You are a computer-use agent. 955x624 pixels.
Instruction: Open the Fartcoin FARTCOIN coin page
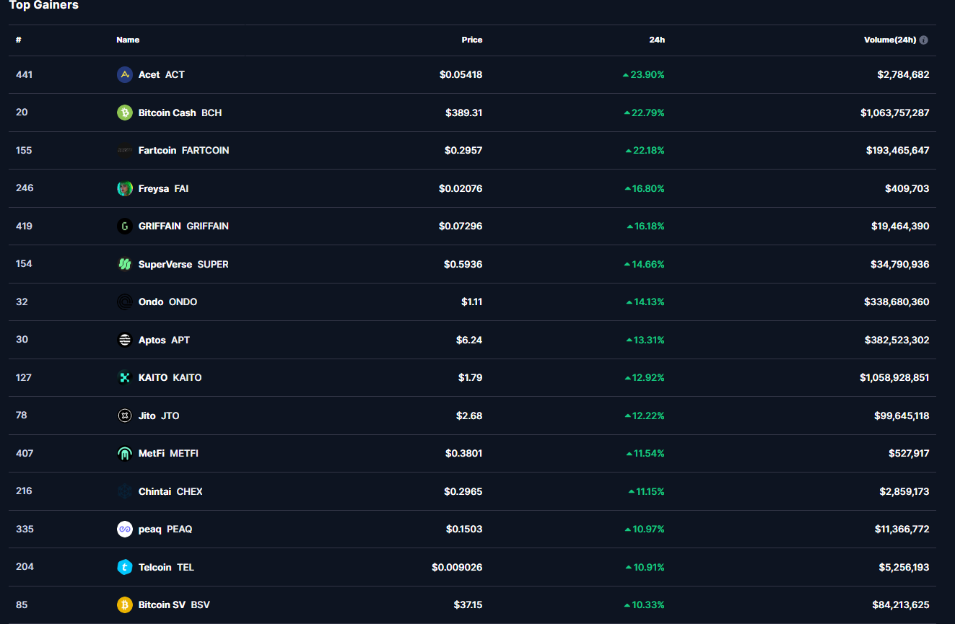183,150
